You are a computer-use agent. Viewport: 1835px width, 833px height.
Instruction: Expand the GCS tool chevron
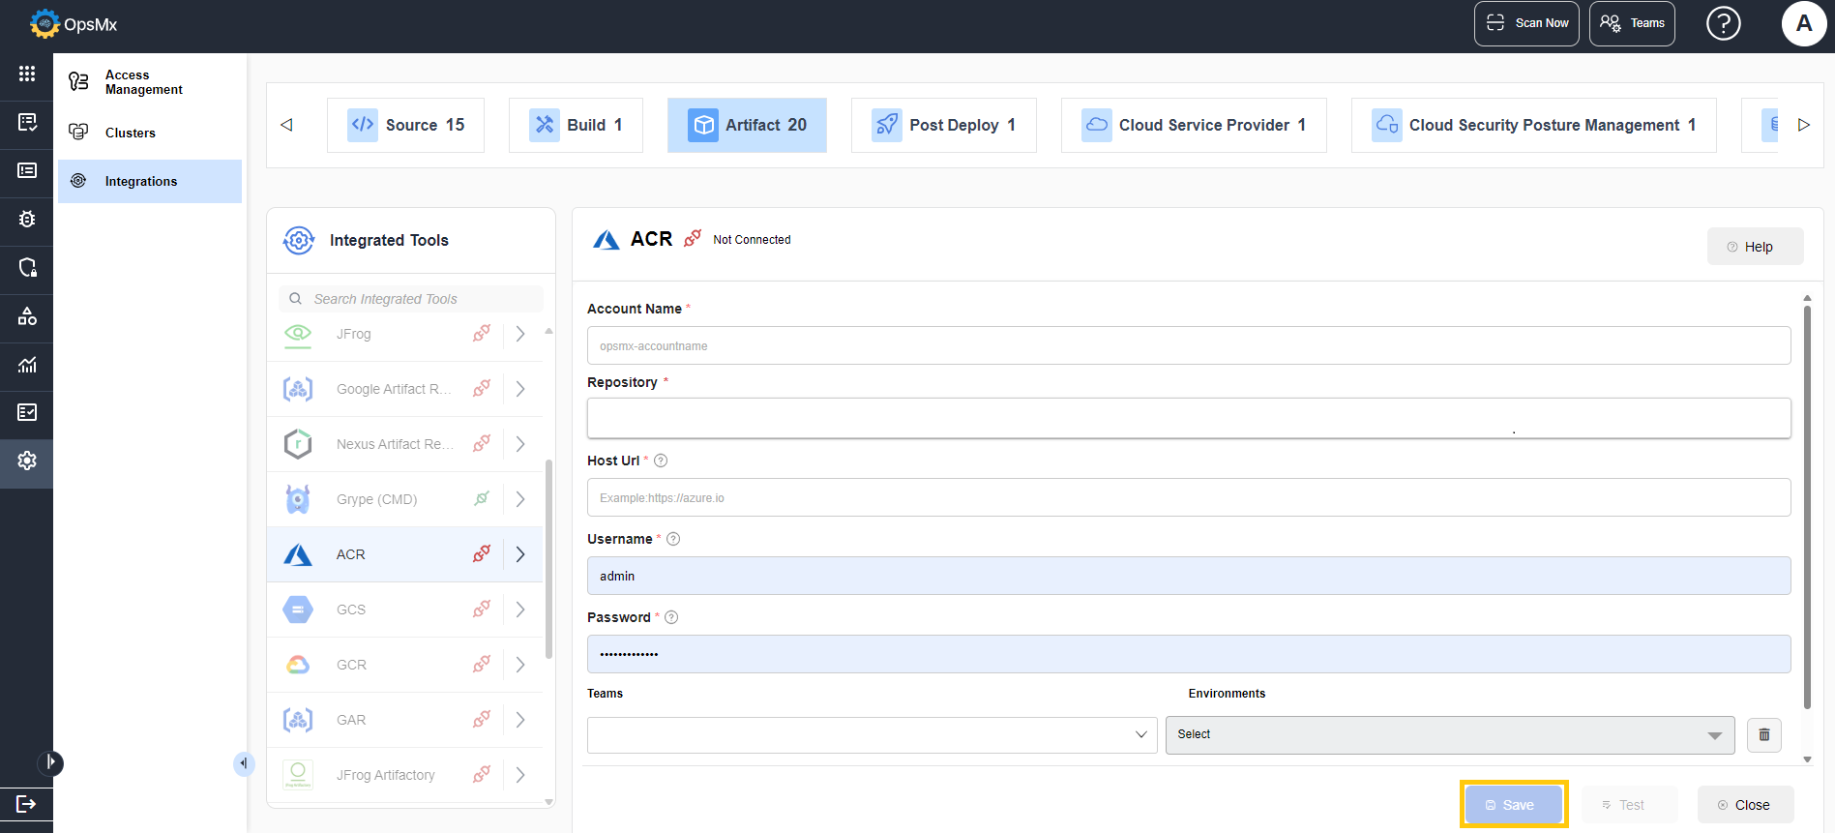pos(520,610)
